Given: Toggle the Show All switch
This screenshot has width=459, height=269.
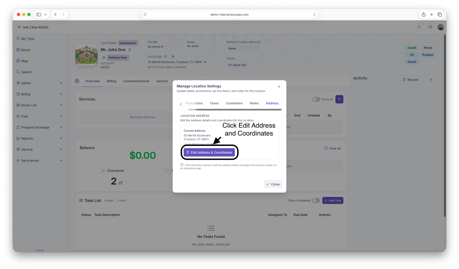Looking at the screenshot, I should pyautogui.click(x=316, y=99).
